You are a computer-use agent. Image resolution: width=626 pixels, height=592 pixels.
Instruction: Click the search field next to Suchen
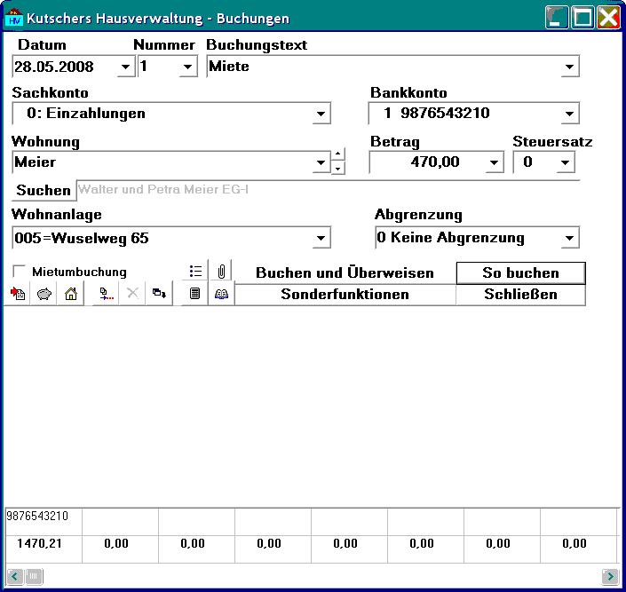(328, 190)
